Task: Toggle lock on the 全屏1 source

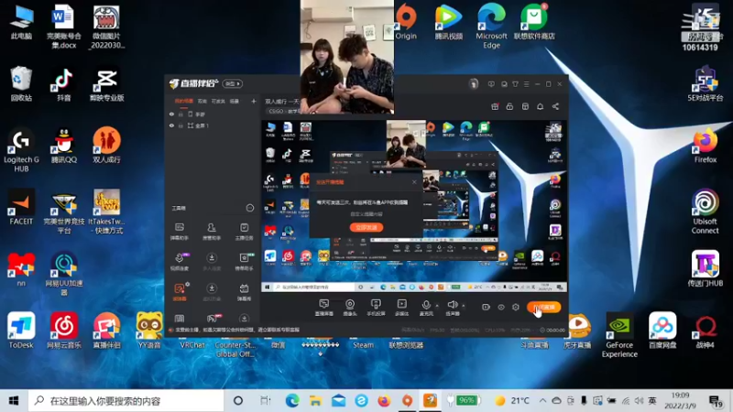Action: 181,125
